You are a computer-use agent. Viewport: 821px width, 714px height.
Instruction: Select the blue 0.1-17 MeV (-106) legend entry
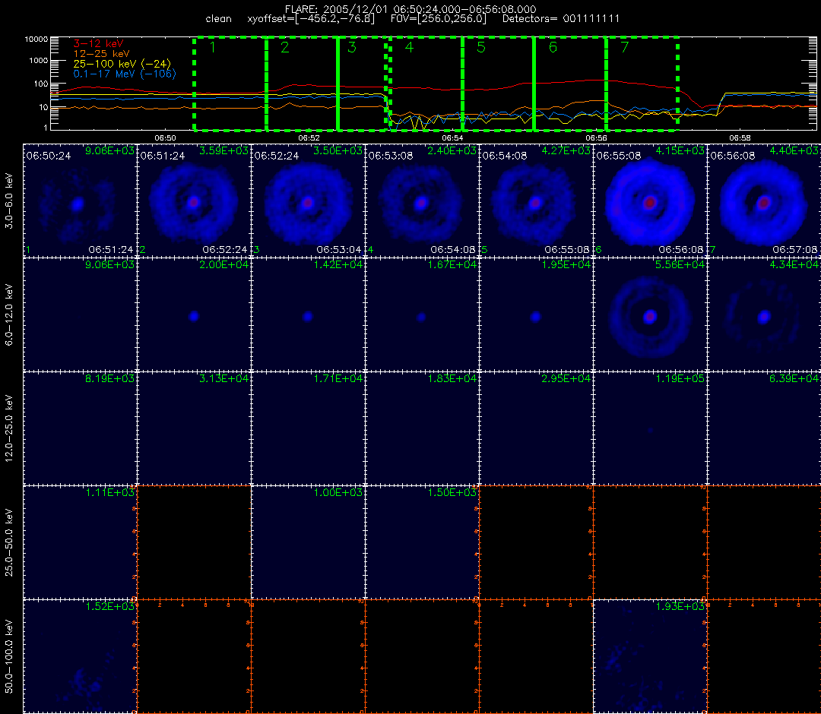point(125,74)
